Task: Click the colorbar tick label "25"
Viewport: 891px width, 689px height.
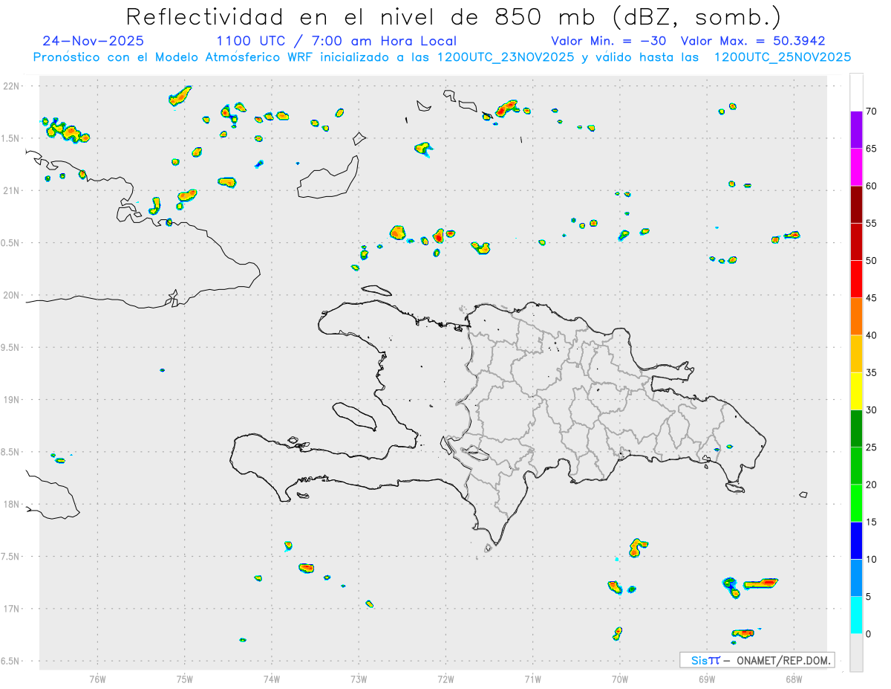Action: [x=872, y=447]
